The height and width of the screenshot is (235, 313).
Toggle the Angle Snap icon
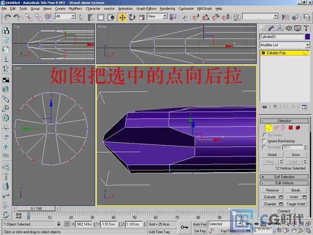point(206,17)
